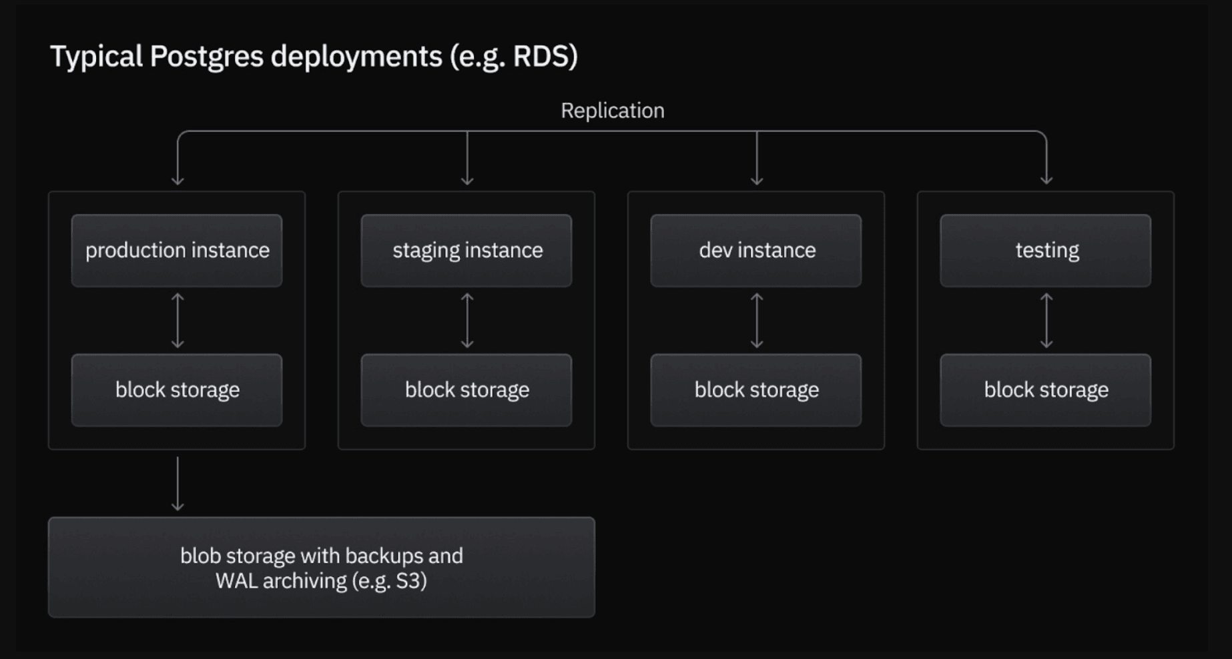
Task: Select block storage under staging instance
Action: pyautogui.click(x=467, y=390)
